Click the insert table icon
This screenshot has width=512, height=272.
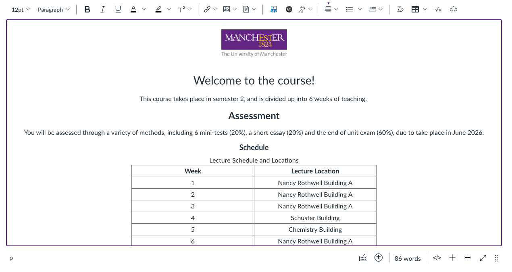pyautogui.click(x=415, y=10)
